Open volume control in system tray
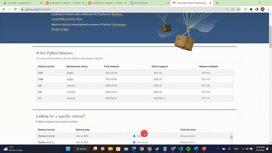Viewport: 272px width, 153px height. pyautogui.click(x=247, y=149)
